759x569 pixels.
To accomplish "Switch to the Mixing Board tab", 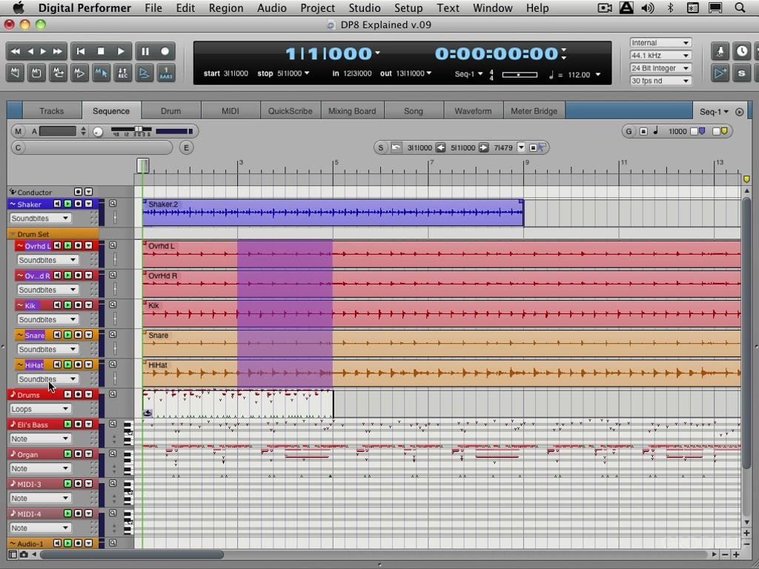I will coord(352,111).
